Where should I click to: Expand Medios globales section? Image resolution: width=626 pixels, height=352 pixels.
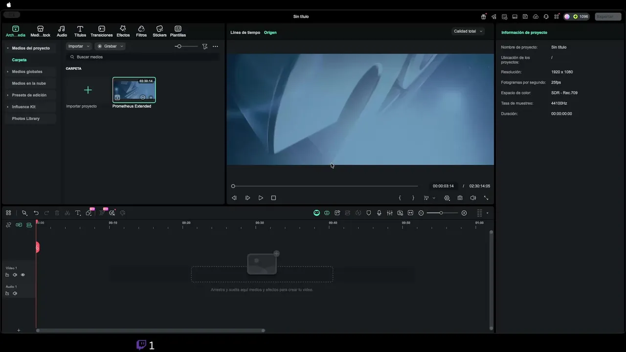point(8,72)
